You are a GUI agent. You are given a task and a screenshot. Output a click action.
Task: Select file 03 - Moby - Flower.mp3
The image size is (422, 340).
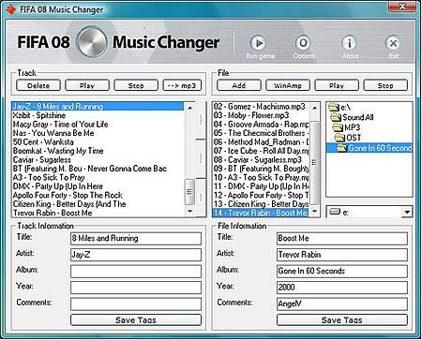pos(261,115)
